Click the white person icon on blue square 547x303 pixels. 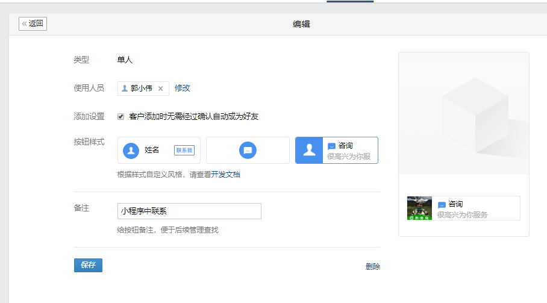click(309, 150)
